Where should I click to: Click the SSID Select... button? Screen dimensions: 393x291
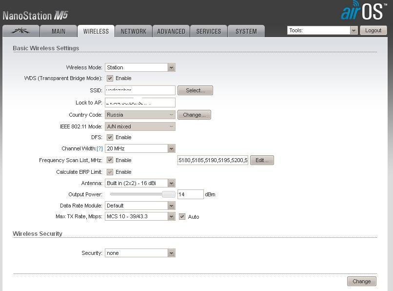pos(195,90)
